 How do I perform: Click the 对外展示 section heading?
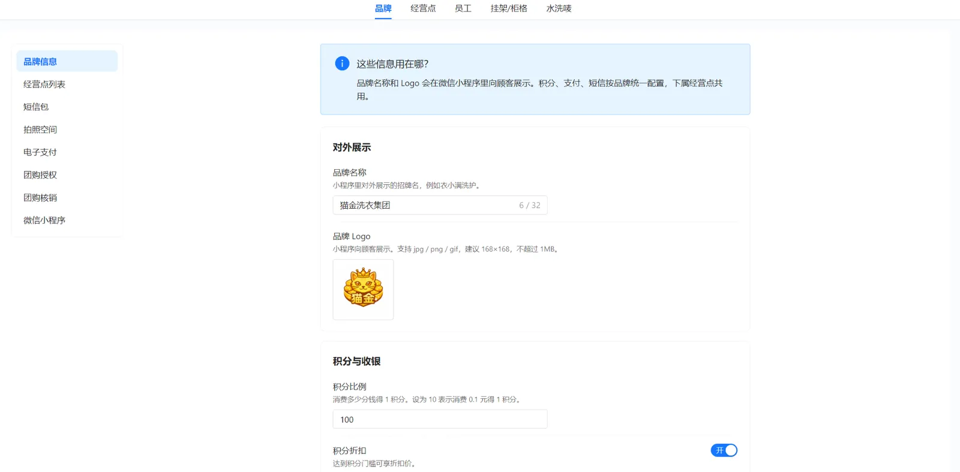pyautogui.click(x=352, y=148)
